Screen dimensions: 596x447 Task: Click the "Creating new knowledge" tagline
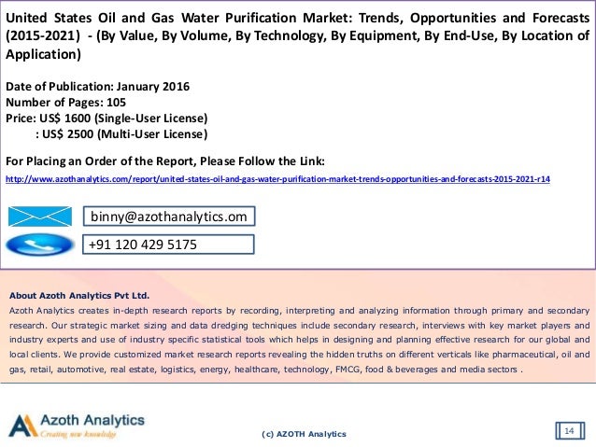click(78, 434)
